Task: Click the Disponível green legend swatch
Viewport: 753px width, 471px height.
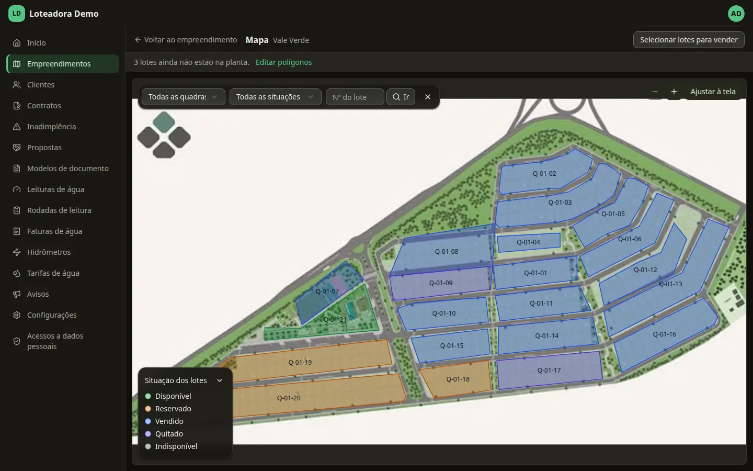Action: (x=148, y=396)
